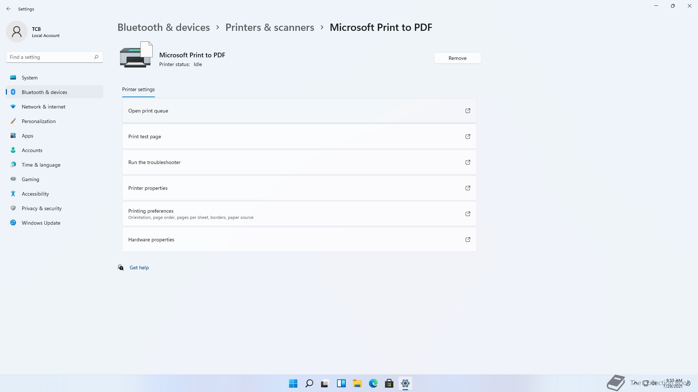The height and width of the screenshot is (392, 698).
Task: Select the Network & internet wifi icon
Action: tap(13, 106)
